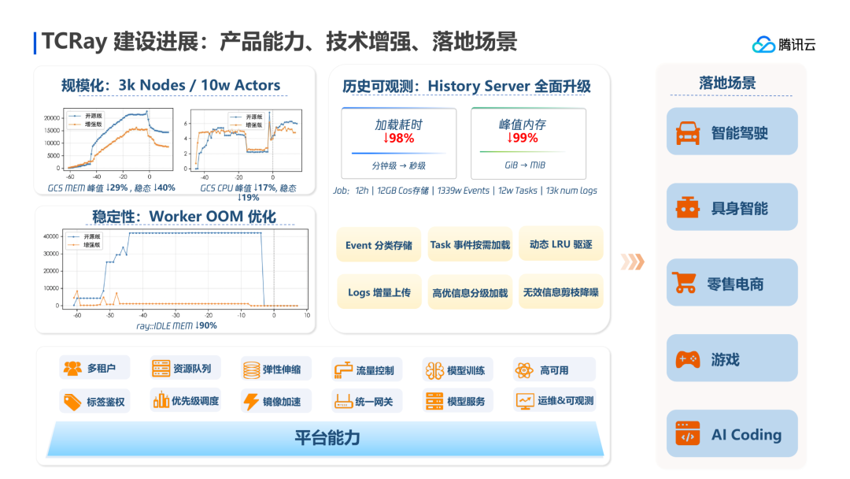This screenshot has width=850, height=479.
Task: Click the GCS CPU 峰值 ↓17% caption
Action: point(248,192)
